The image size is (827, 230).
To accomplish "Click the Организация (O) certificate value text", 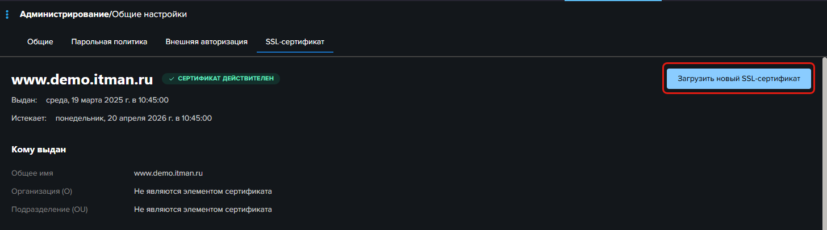I will pyautogui.click(x=203, y=191).
